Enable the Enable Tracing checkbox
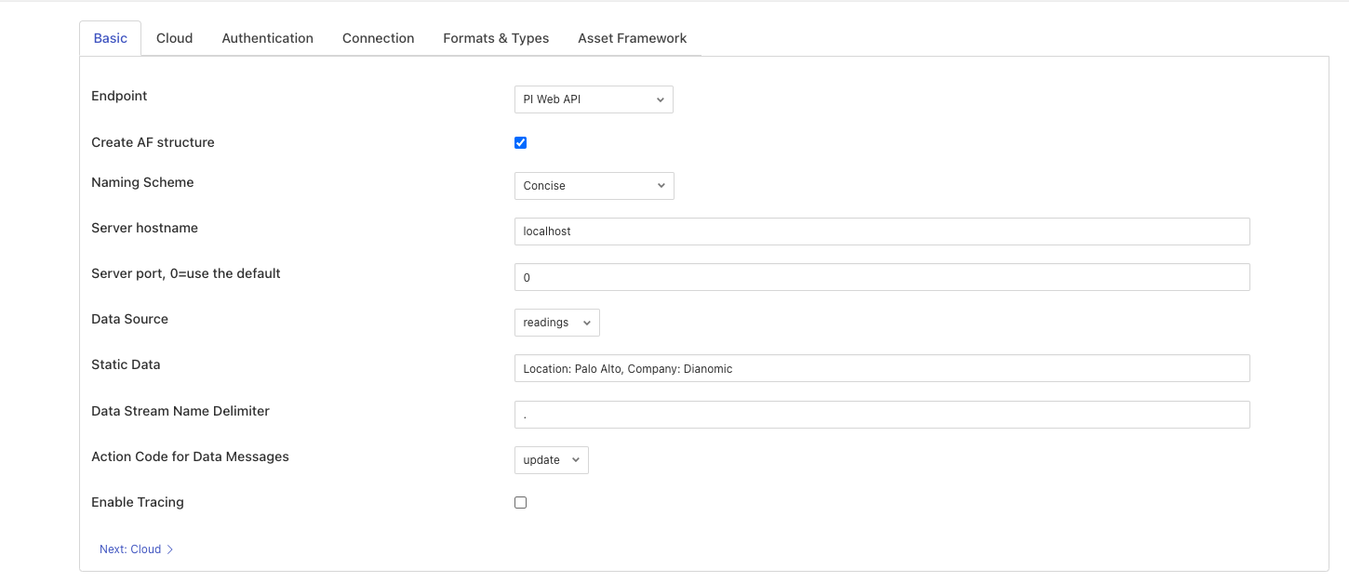 pyautogui.click(x=521, y=503)
